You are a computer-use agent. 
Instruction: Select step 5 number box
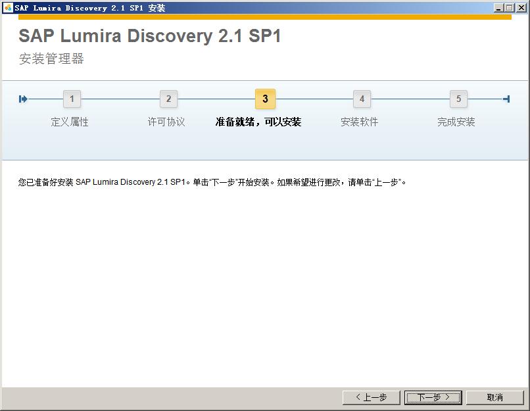point(459,99)
